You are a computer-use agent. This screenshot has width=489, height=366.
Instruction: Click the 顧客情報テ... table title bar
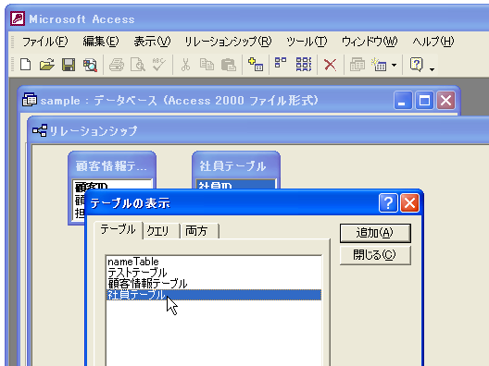pyautogui.click(x=112, y=165)
